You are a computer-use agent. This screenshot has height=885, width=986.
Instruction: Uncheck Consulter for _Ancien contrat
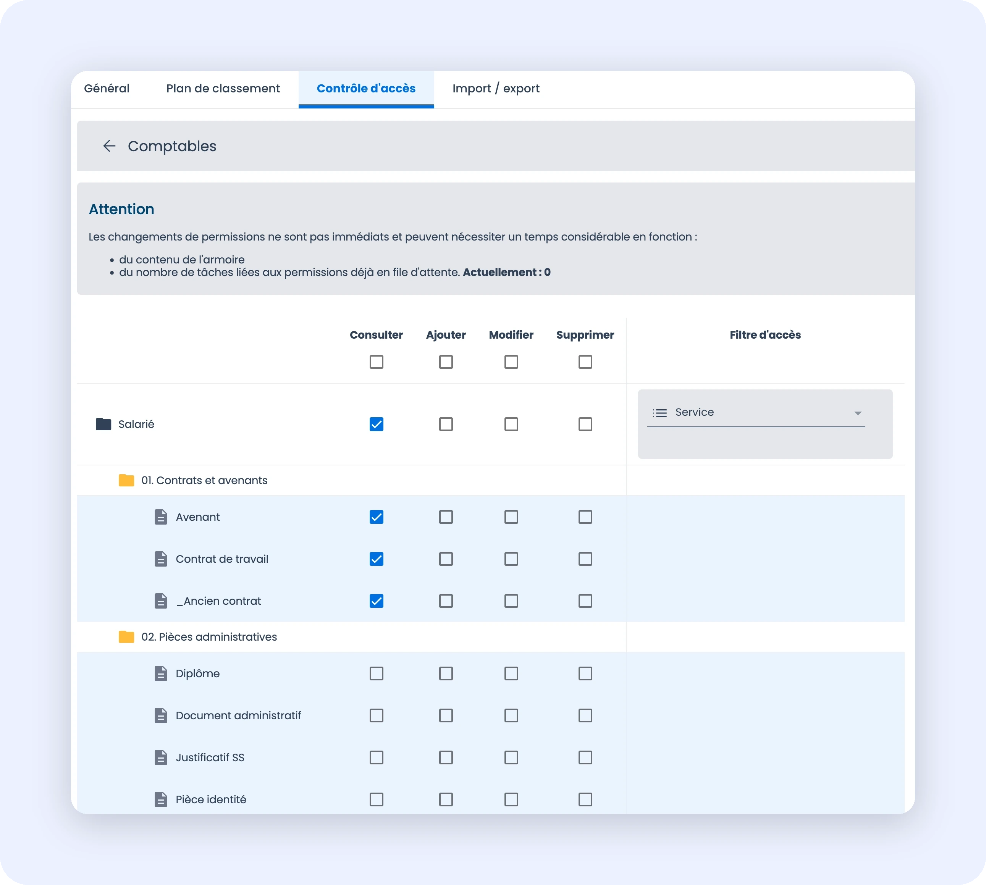(x=377, y=601)
